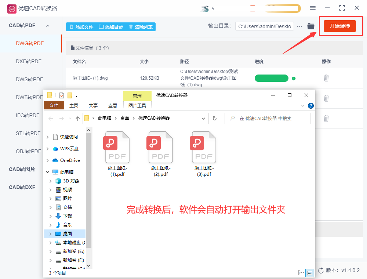Select the 施工图纸-(2).pdf file
This screenshot has height=279, width=367.
pyautogui.click(x=161, y=154)
